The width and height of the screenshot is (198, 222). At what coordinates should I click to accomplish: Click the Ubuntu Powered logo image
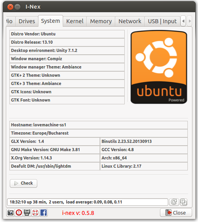tap(159, 67)
